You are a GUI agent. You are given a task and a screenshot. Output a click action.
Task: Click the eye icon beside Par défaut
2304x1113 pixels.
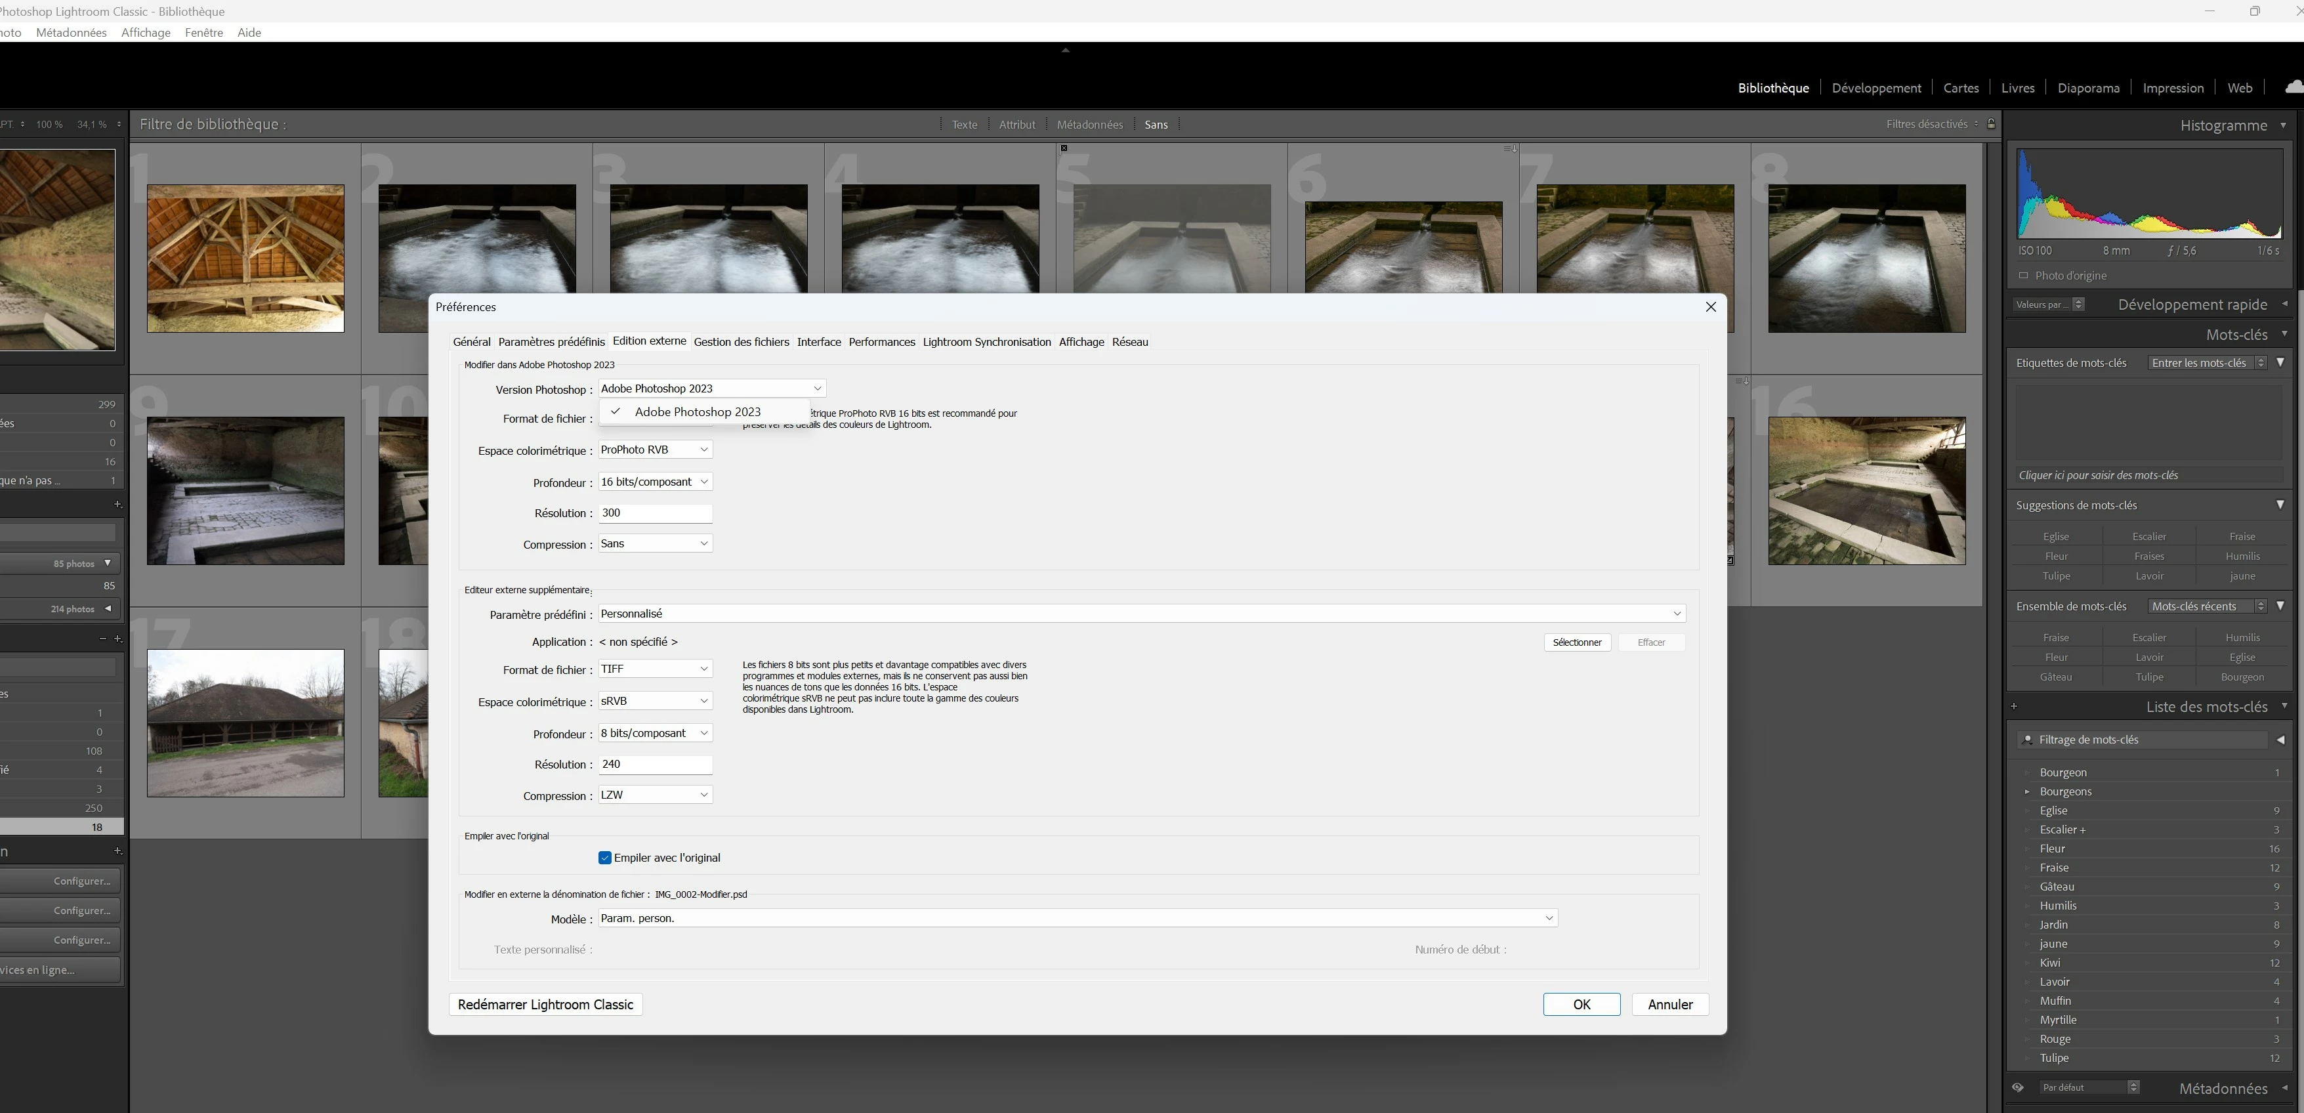pyautogui.click(x=2018, y=1088)
